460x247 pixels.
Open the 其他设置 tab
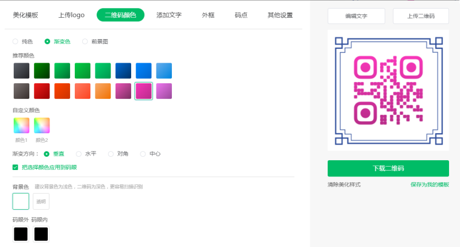pyautogui.click(x=280, y=16)
